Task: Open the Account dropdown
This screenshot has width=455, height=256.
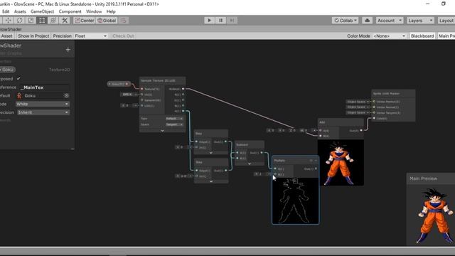Action: coord(390,21)
